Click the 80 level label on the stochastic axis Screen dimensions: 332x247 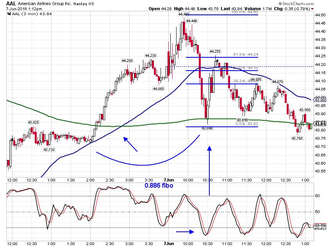pos(317,196)
